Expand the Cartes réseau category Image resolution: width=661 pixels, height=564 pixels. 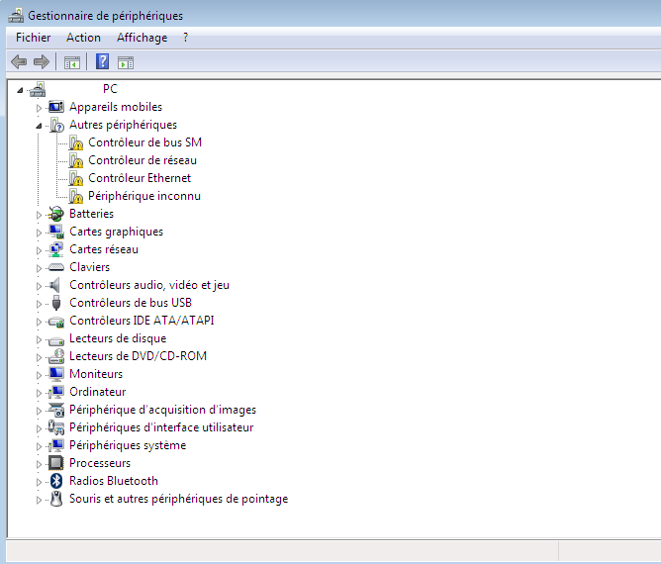click(39, 250)
